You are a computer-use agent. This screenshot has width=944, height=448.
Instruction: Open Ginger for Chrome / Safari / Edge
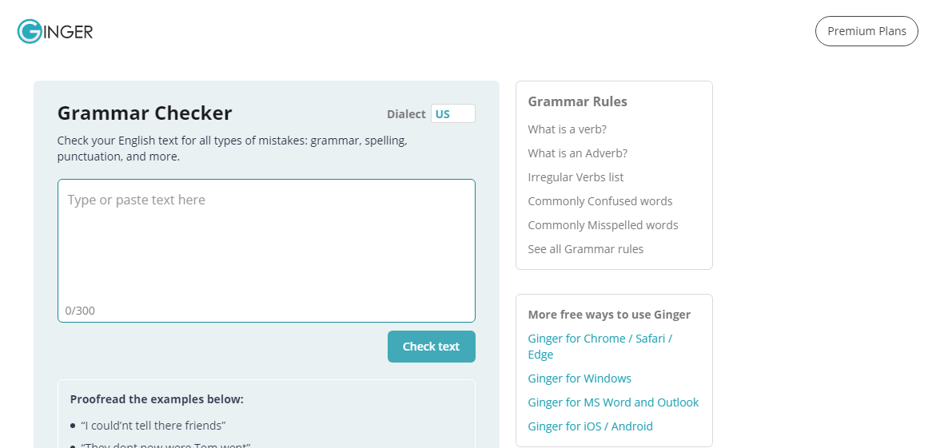(x=599, y=339)
